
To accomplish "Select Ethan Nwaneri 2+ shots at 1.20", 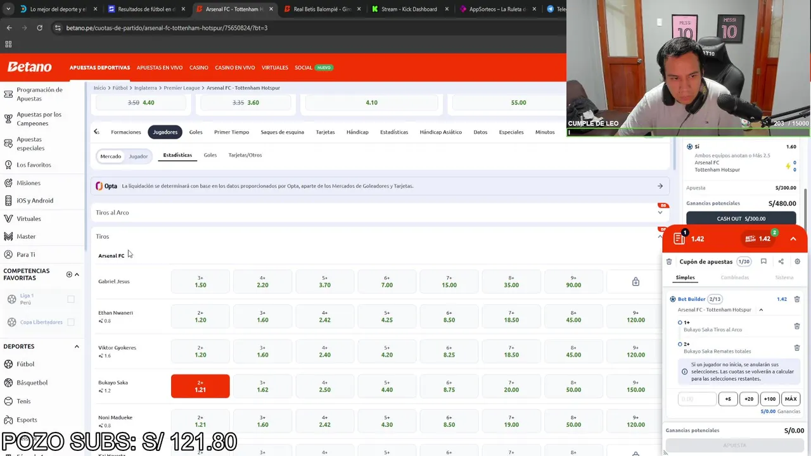I will click(x=200, y=316).
